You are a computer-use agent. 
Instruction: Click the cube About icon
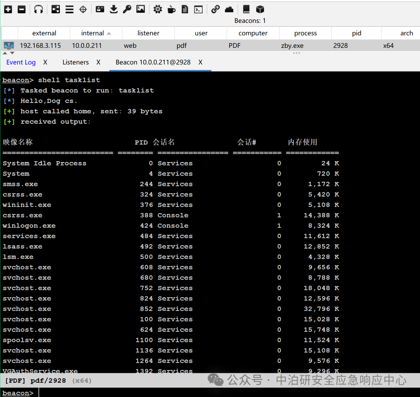(260, 10)
